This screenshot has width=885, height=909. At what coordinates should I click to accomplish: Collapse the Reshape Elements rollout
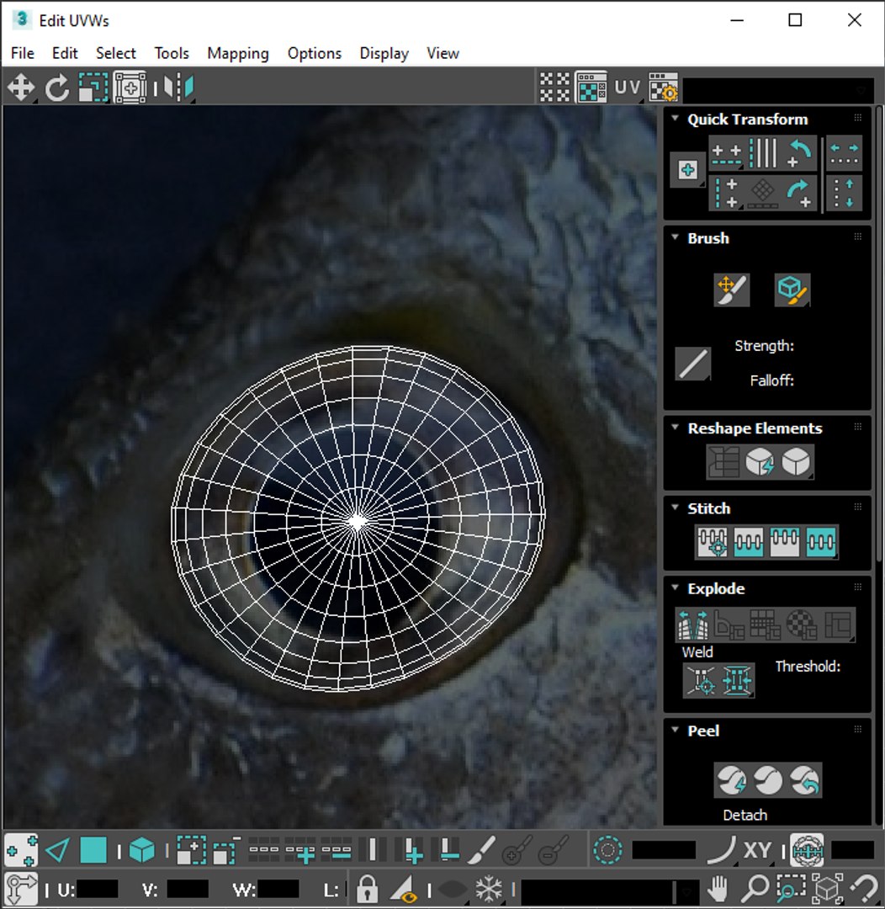pyautogui.click(x=675, y=428)
